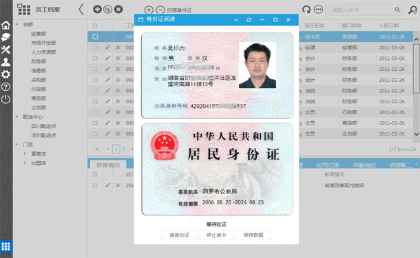420x258 pixels.
Task: Jump to first page pagination button
Action: (96, 149)
